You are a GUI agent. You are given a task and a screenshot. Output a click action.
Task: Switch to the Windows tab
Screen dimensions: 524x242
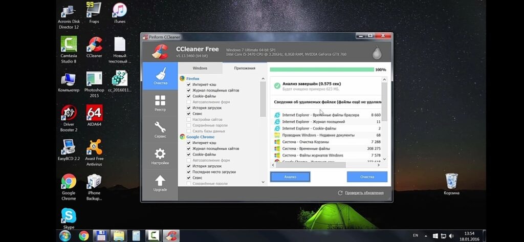(x=200, y=68)
